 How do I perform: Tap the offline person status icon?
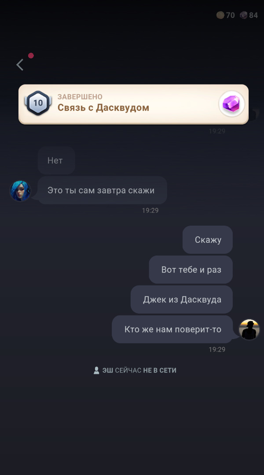(x=96, y=370)
